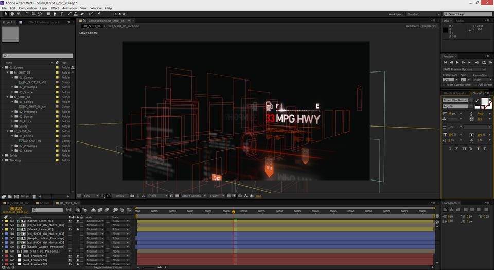Open the white fill color swatch
The height and width of the screenshot is (270, 494).
tap(485, 101)
